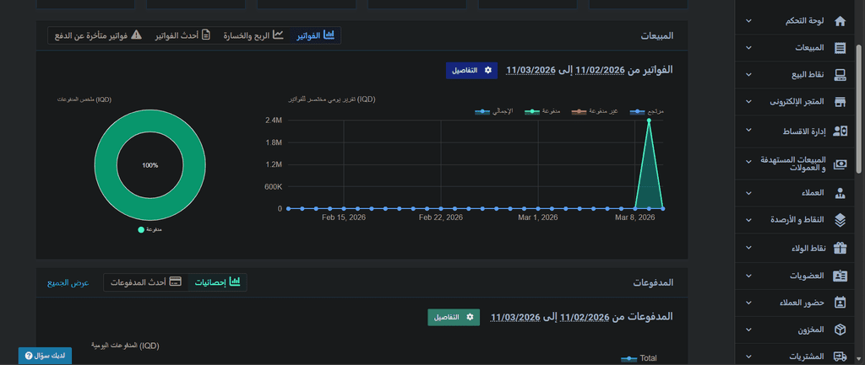The height and width of the screenshot is (365, 865).
Task: Click the storefront icon for المتجر الإلكتروني
Action: (840, 102)
